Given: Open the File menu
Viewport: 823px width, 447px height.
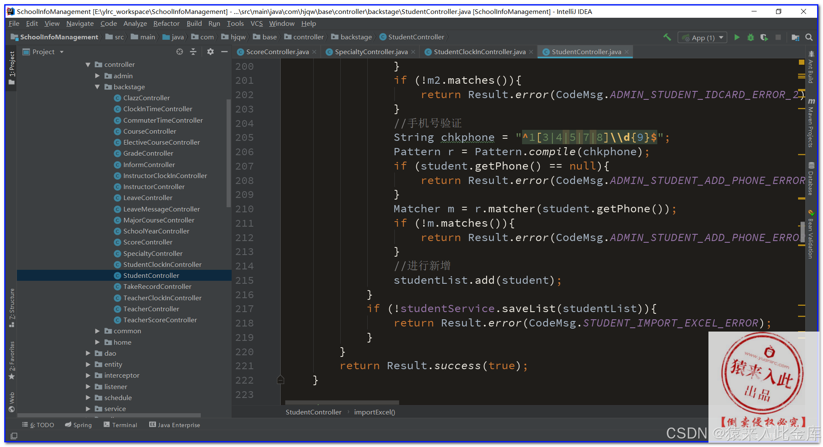Looking at the screenshot, I should coord(14,24).
